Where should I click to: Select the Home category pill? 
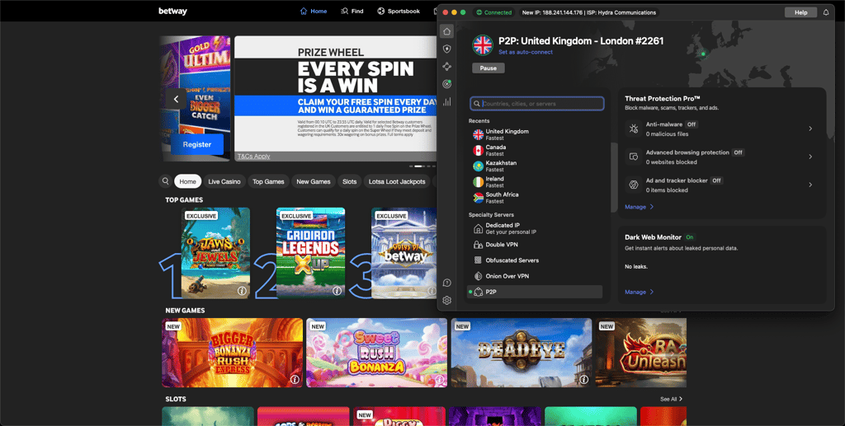187,181
